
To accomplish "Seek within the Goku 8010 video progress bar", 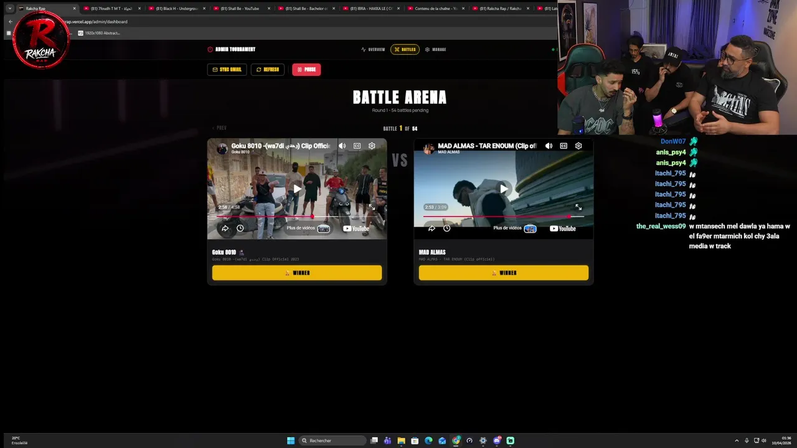I will point(297,217).
